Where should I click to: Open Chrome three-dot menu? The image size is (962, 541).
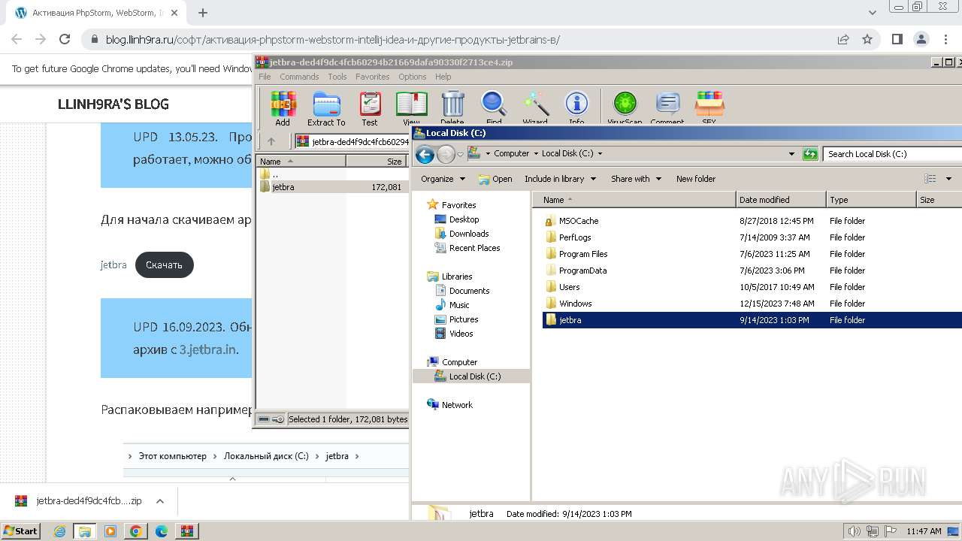(x=945, y=39)
